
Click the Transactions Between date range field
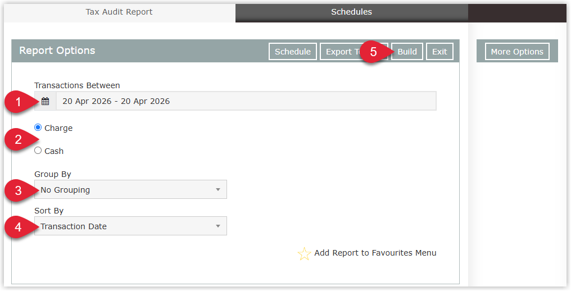[246, 101]
